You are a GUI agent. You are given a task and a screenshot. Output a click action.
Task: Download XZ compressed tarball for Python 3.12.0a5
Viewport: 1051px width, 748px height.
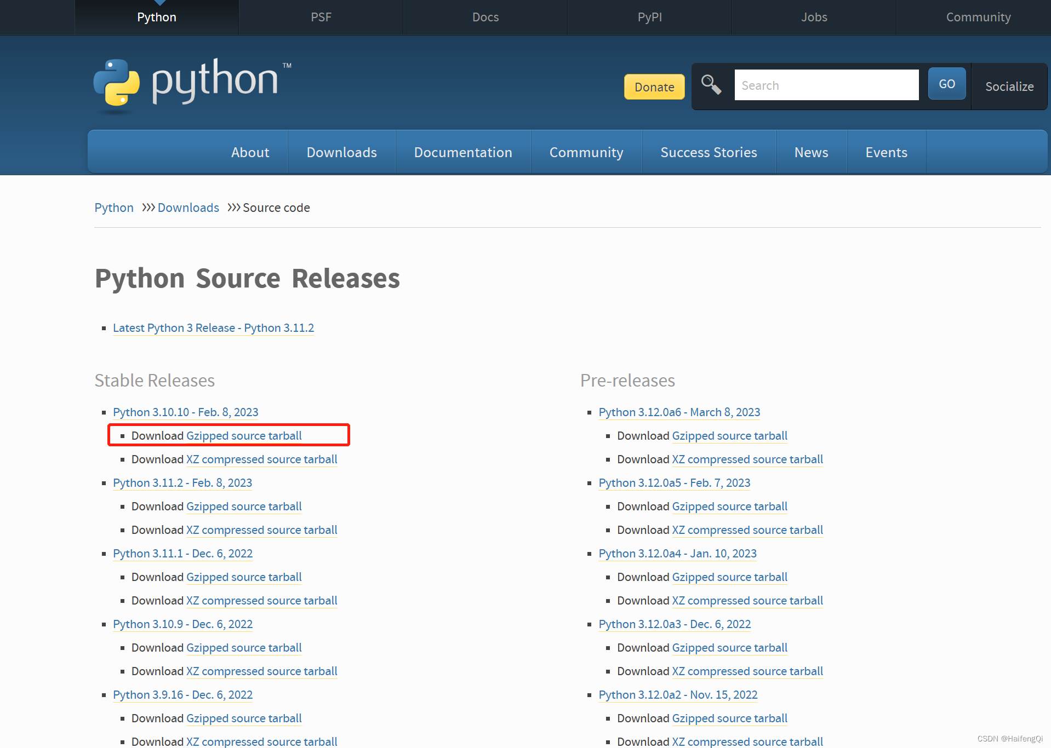[747, 530]
